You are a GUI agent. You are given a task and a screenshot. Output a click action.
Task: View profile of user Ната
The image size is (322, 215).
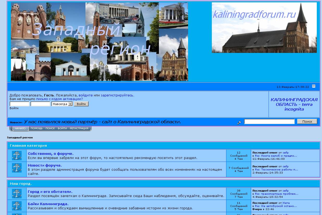(x=286, y=203)
